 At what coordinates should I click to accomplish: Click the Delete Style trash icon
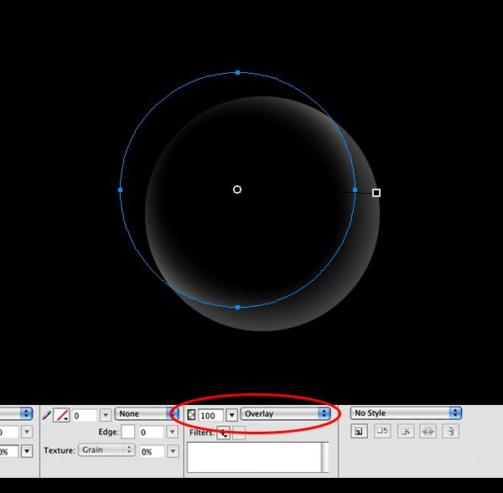451,432
